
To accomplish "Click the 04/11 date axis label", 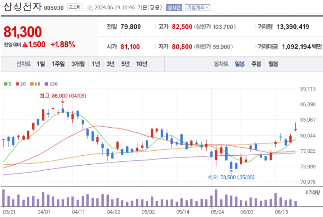I will pos(78,212).
